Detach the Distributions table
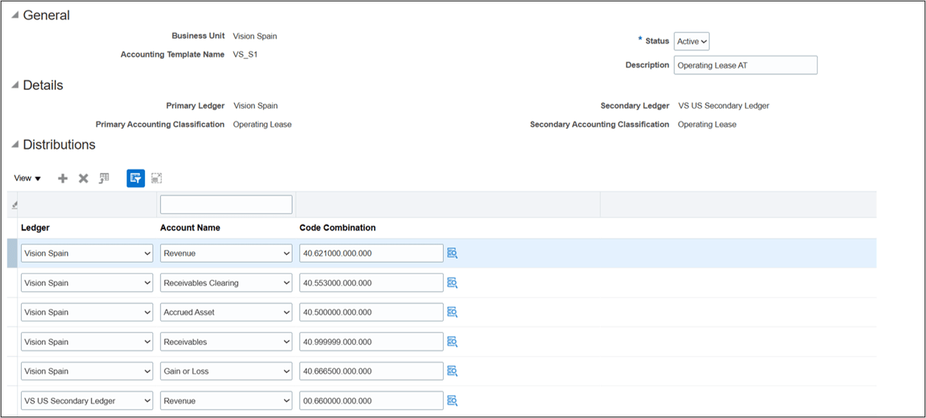 [x=156, y=178]
